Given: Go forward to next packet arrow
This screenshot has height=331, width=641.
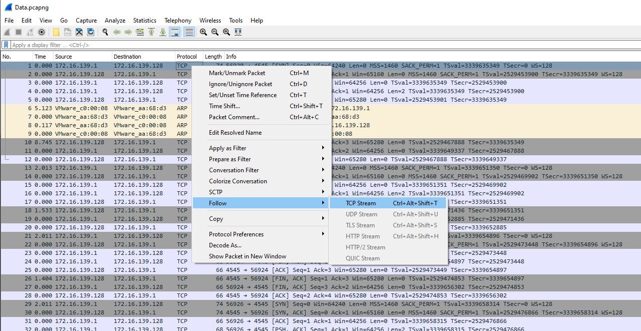Looking at the screenshot, I should click(x=128, y=32).
